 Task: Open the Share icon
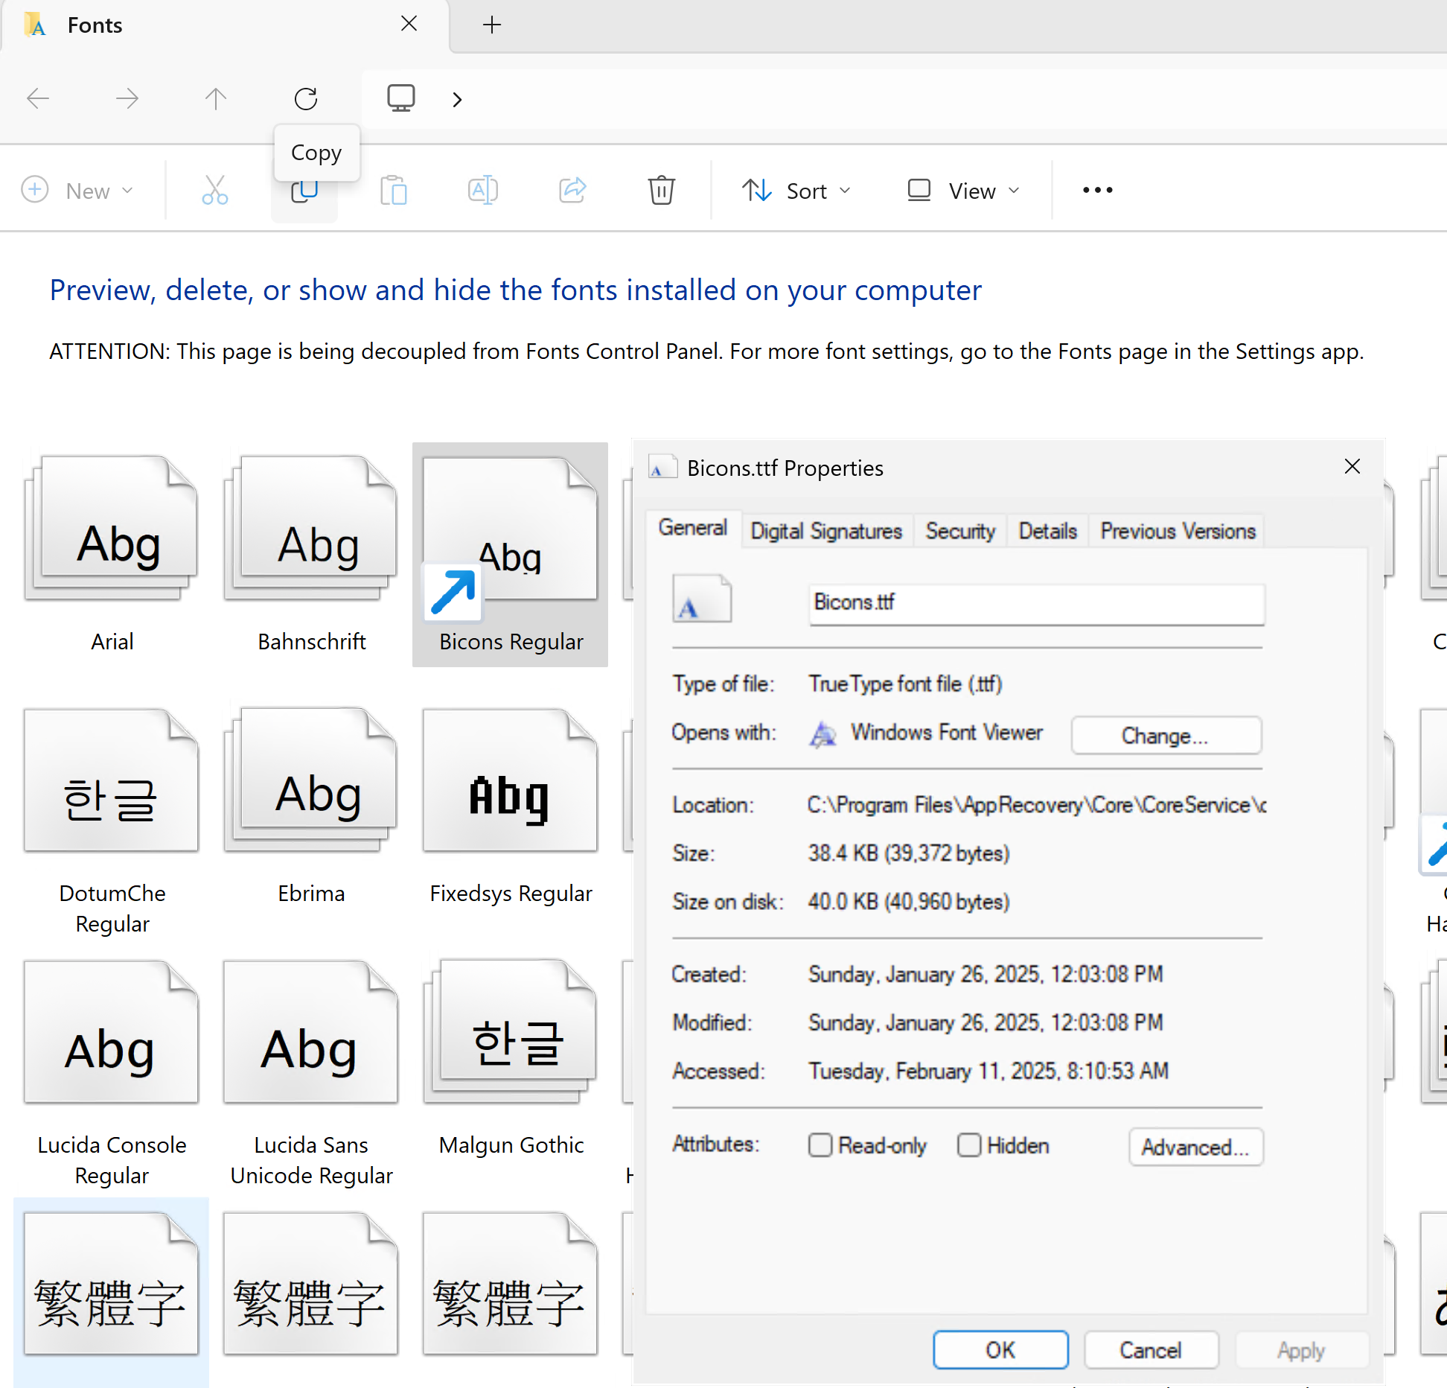[x=572, y=190]
